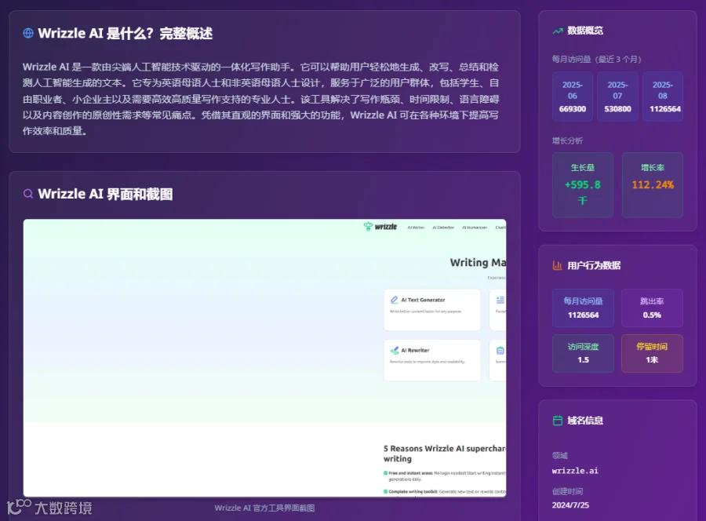Click the bar chart icon next to 用户行为数据
706x521 pixels.
point(558,266)
